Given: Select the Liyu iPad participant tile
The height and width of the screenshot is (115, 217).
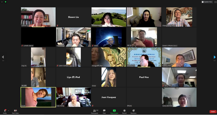Looking at the screenshot, I should 73,77.
